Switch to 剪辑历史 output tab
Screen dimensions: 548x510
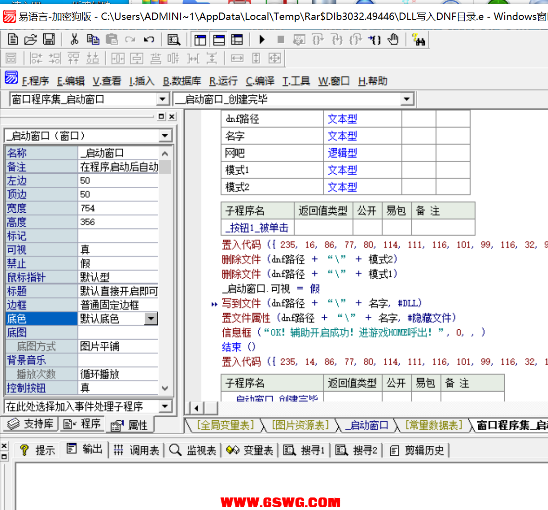[x=416, y=451]
